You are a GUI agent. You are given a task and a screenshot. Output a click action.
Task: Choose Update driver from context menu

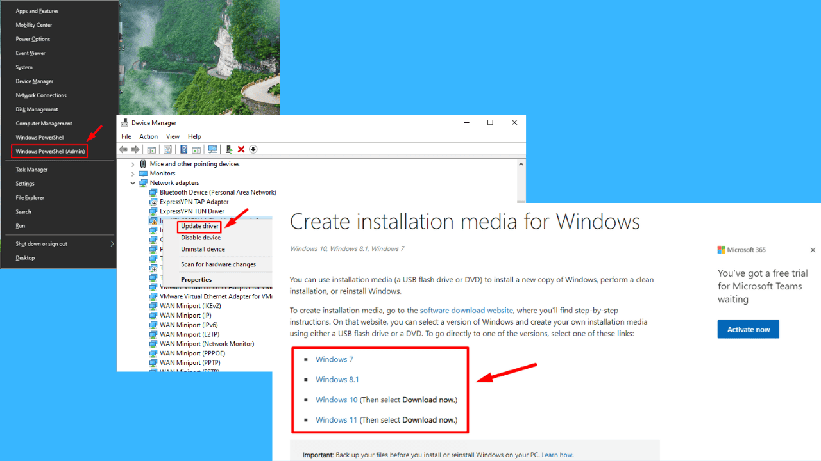(199, 226)
